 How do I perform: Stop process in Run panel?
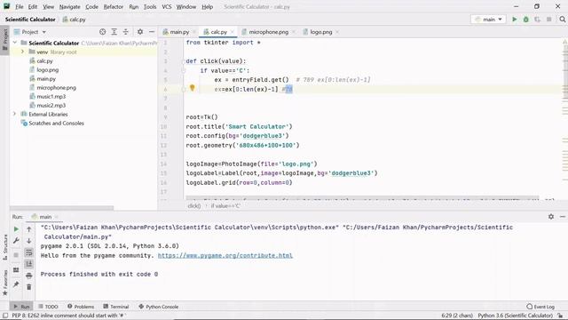tap(16, 255)
